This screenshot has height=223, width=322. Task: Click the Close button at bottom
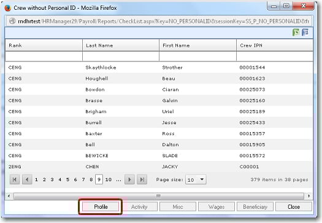click(x=294, y=207)
